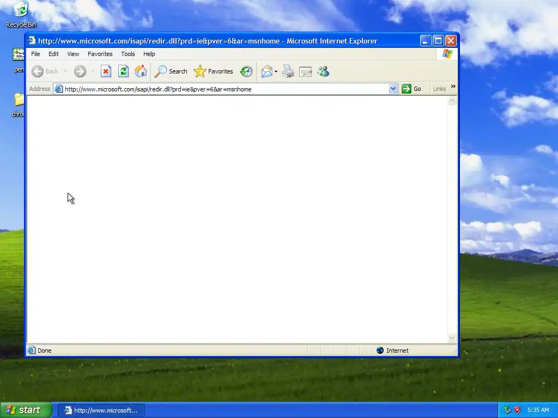The height and width of the screenshot is (418, 558).
Task: Open Windows Messenger icon
Action: point(324,71)
